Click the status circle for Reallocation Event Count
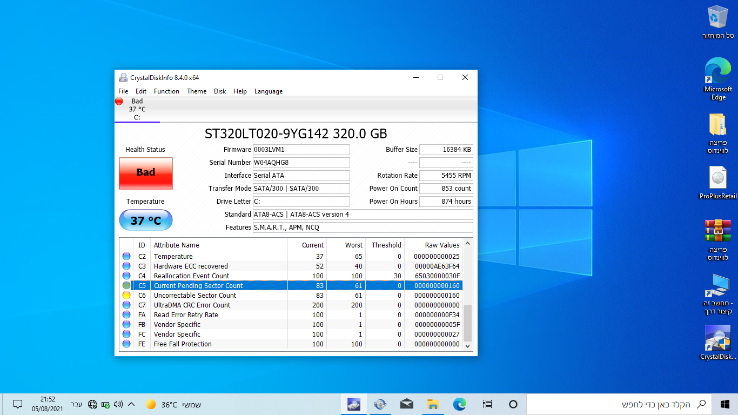This screenshot has height=415, width=738. click(x=126, y=276)
